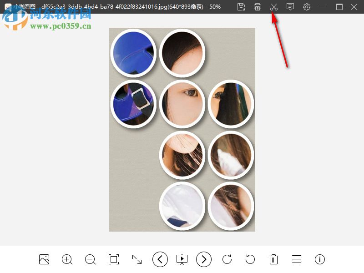Viewport: 364px width, 273px height.
Task: Start the slideshow presentation
Action: pyautogui.click(x=182, y=259)
